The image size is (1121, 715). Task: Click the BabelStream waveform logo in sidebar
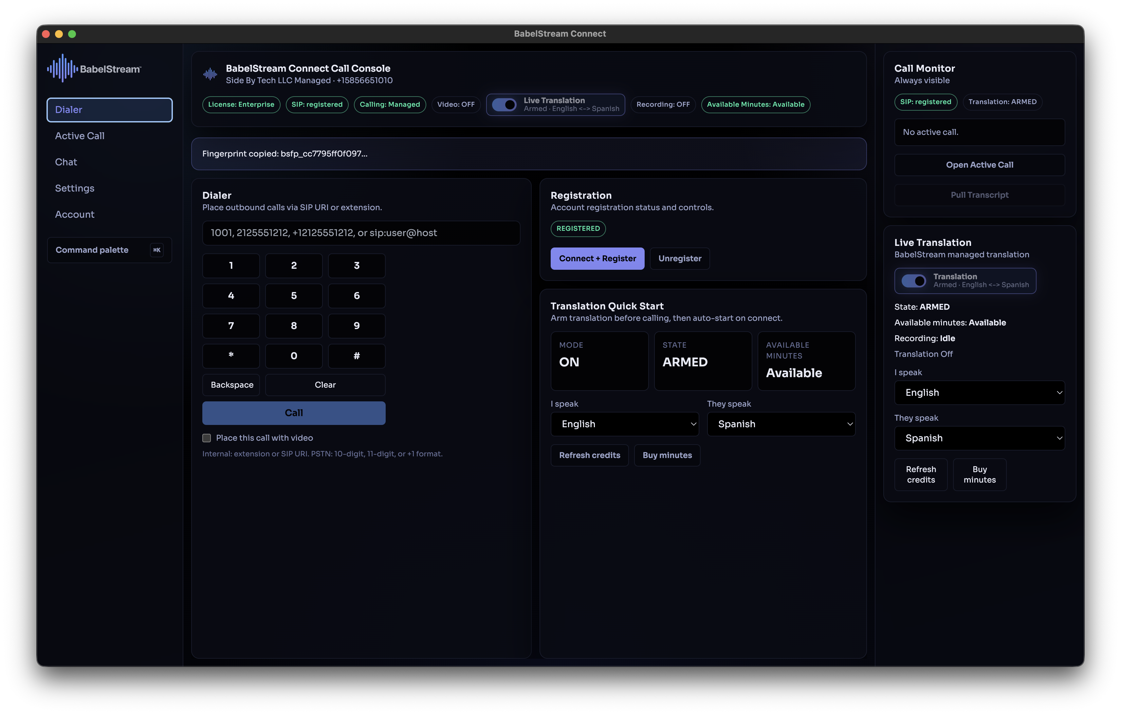tap(62, 68)
